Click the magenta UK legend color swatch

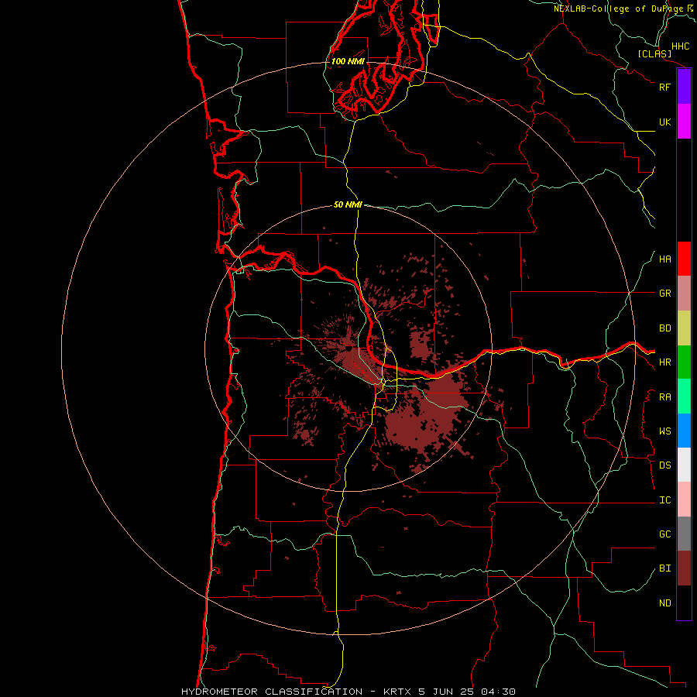pyautogui.click(x=684, y=122)
